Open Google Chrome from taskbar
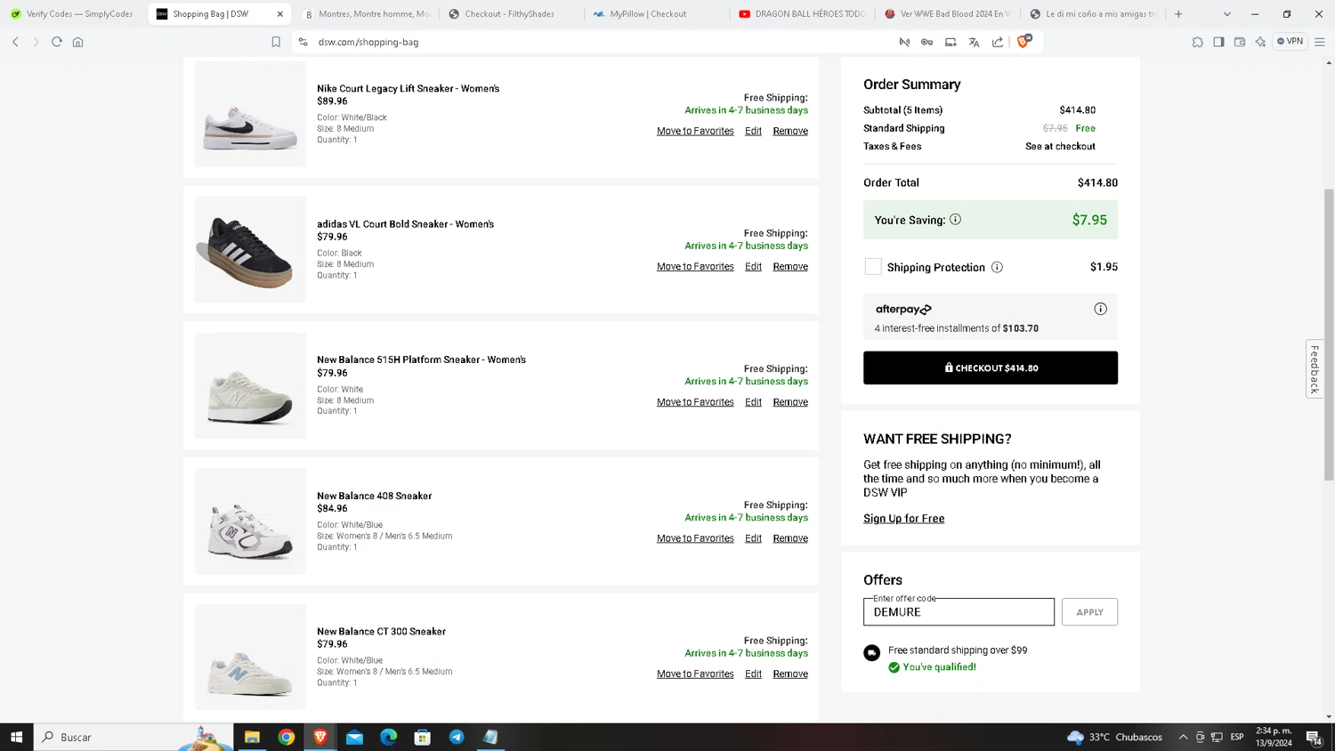1335x751 pixels. 287,737
